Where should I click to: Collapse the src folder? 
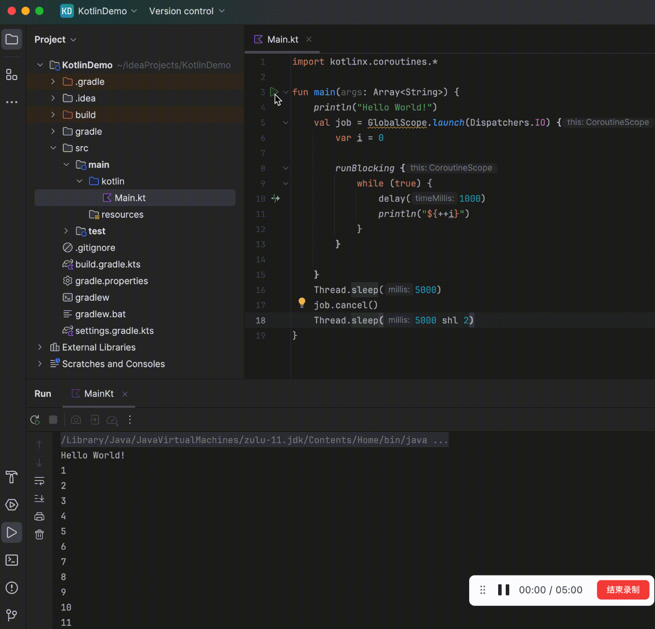(53, 148)
